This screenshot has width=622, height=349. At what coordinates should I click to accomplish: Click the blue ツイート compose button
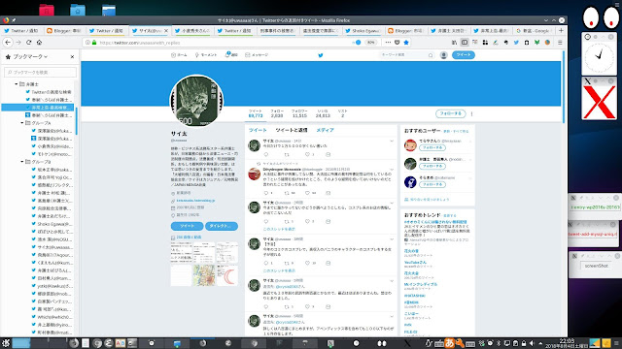pyautogui.click(x=463, y=55)
